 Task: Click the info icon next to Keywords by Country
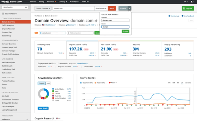point(63,78)
